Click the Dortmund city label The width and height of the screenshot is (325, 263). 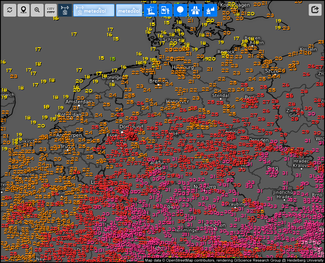pos(131,127)
